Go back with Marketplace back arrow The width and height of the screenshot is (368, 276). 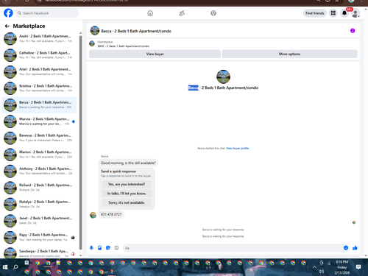(x=7, y=26)
